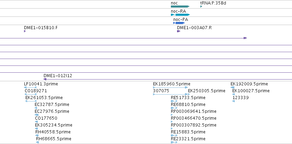Select the CO189271 EST feature
The width and height of the screenshot is (292, 144).
(31, 94)
